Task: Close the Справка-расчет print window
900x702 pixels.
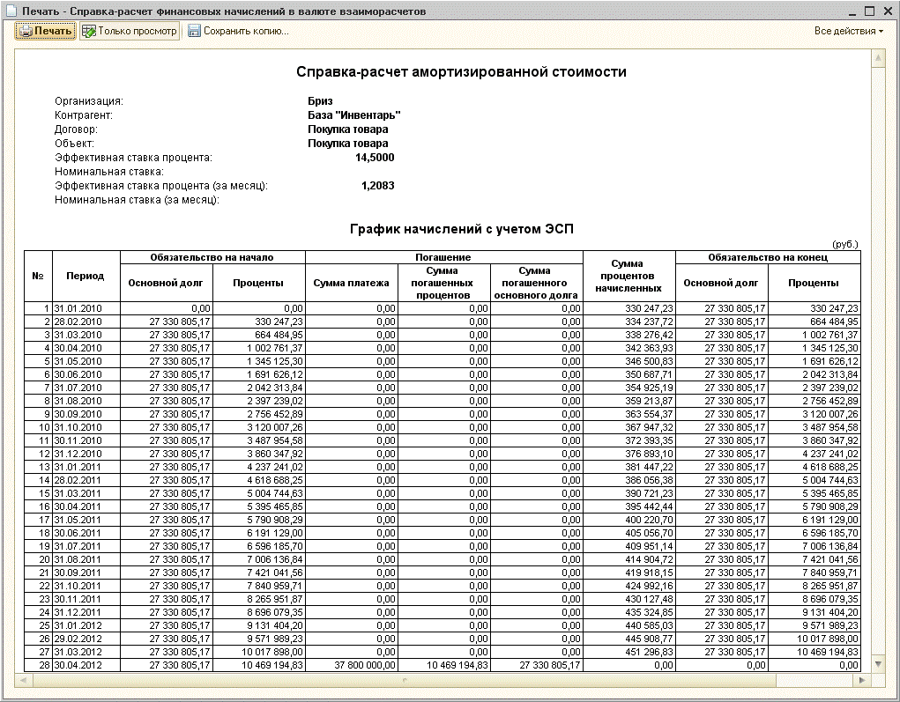Action: (887, 11)
